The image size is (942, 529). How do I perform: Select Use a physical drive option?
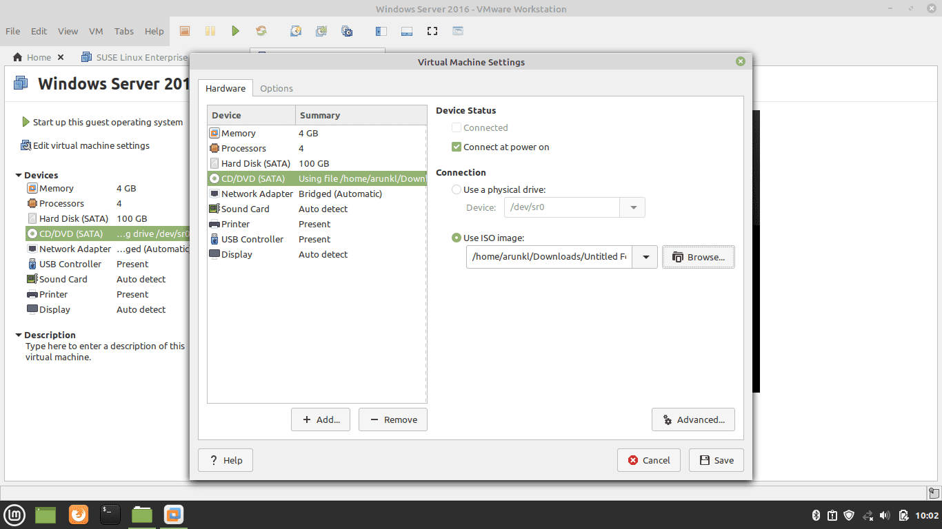456,189
